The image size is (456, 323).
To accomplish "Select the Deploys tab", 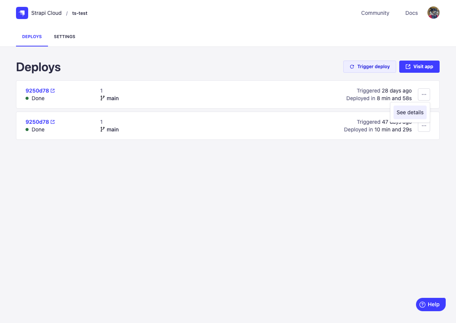I will click(32, 37).
